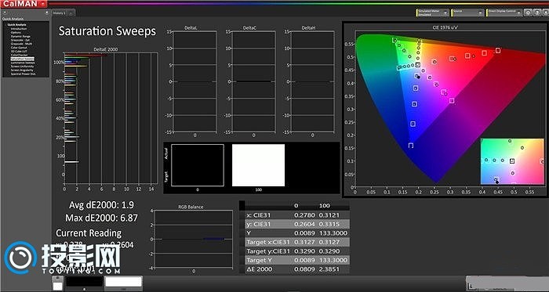Click the white 100 target patch
The height and width of the screenshot is (292, 549).
258,165
